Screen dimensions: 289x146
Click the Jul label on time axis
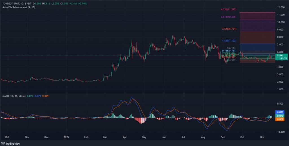183,137
